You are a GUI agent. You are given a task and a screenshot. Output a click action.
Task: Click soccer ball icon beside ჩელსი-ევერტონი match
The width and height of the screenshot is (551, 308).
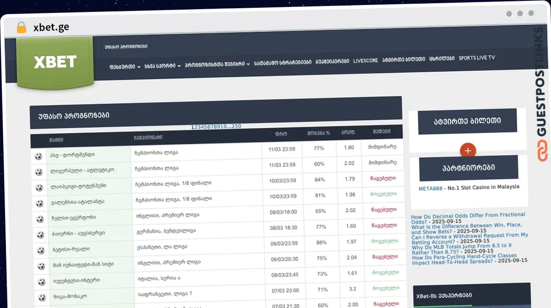pyautogui.click(x=41, y=218)
